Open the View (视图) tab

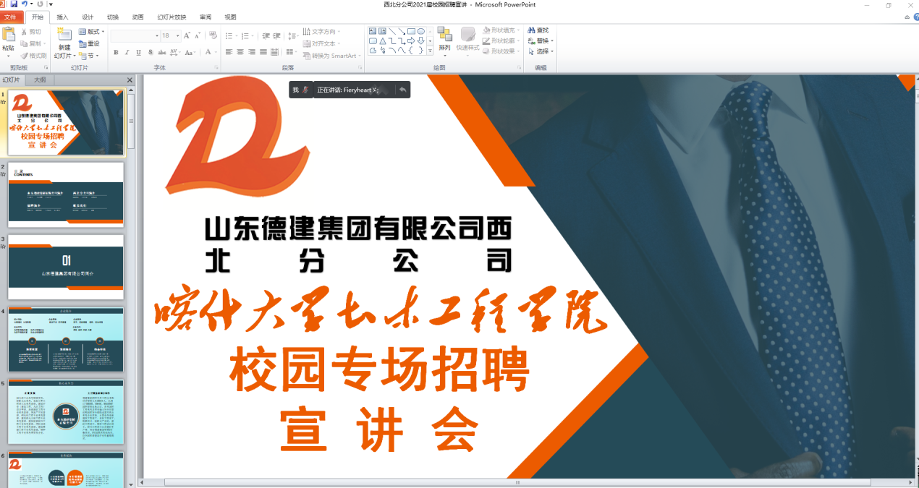(x=230, y=17)
